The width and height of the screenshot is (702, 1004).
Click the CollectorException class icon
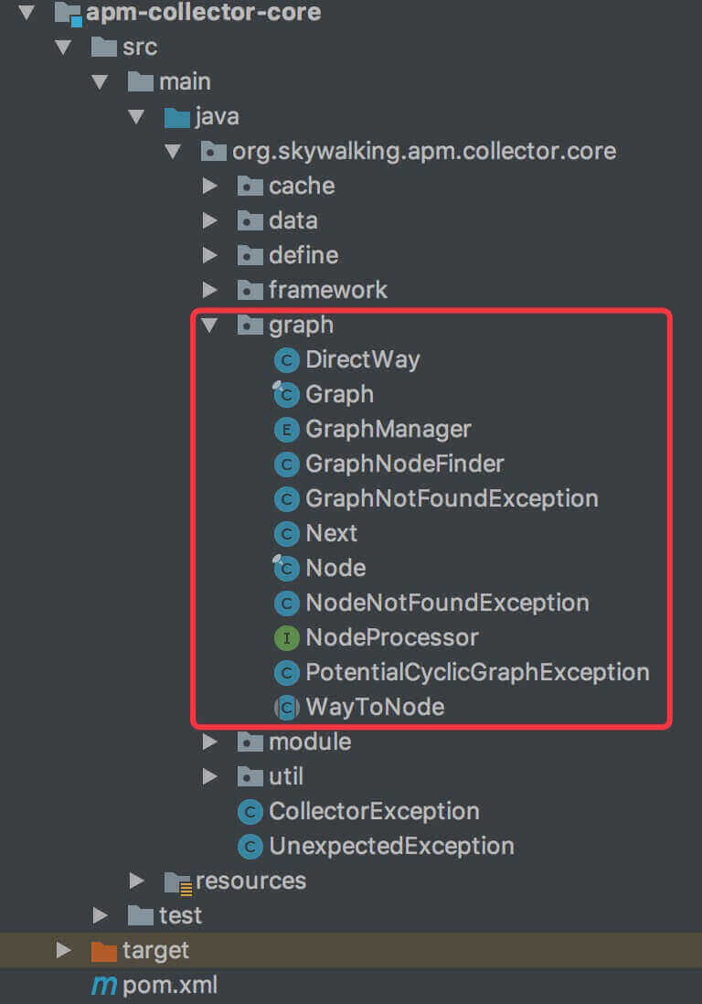[250, 811]
